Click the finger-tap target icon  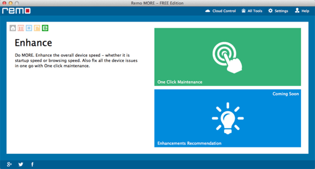coord(227,57)
